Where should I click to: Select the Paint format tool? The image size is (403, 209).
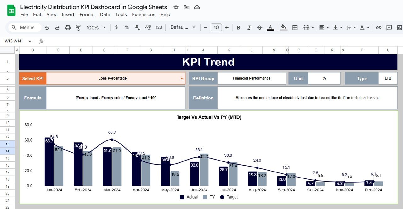click(78, 27)
